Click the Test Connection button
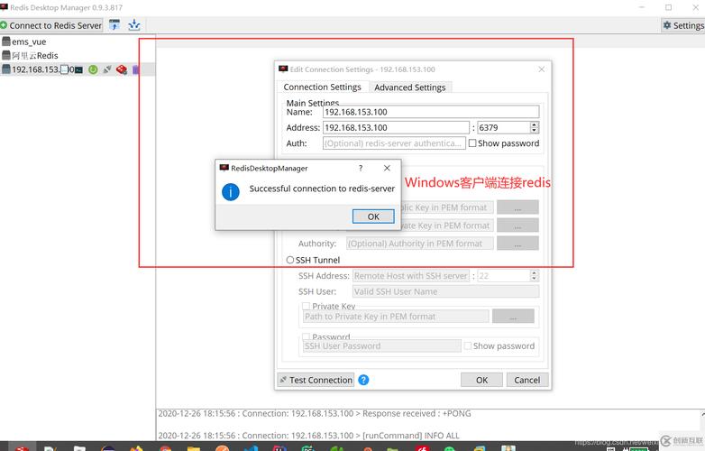 click(x=316, y=380)
